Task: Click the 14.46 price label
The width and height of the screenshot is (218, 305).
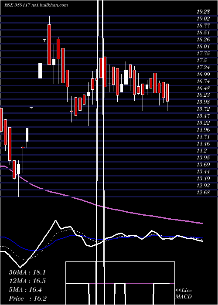Action: [x=203, y=144]
